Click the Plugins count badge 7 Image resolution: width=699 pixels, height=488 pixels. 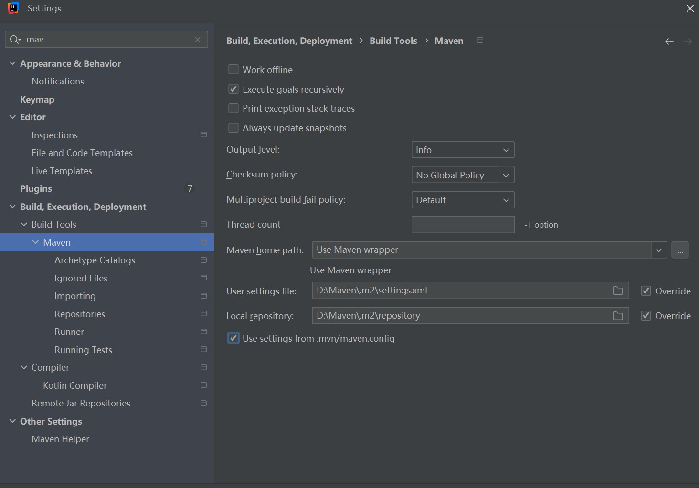click(x=190, y=188)
